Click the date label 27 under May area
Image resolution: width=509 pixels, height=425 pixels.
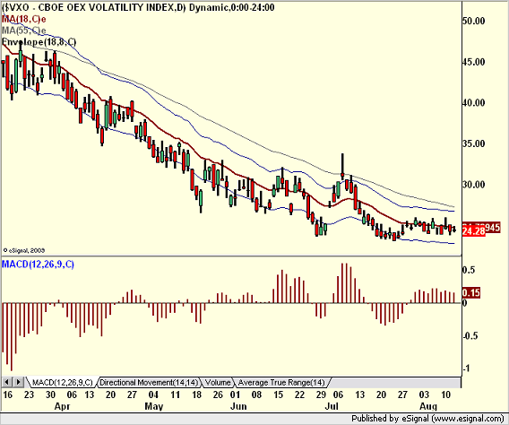[x=132, y=395]
